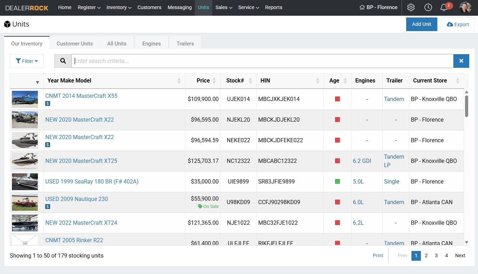This screenshot has height=274, width=478.
Task: Switch to Customer Units tab
Action: click(75, 44)
